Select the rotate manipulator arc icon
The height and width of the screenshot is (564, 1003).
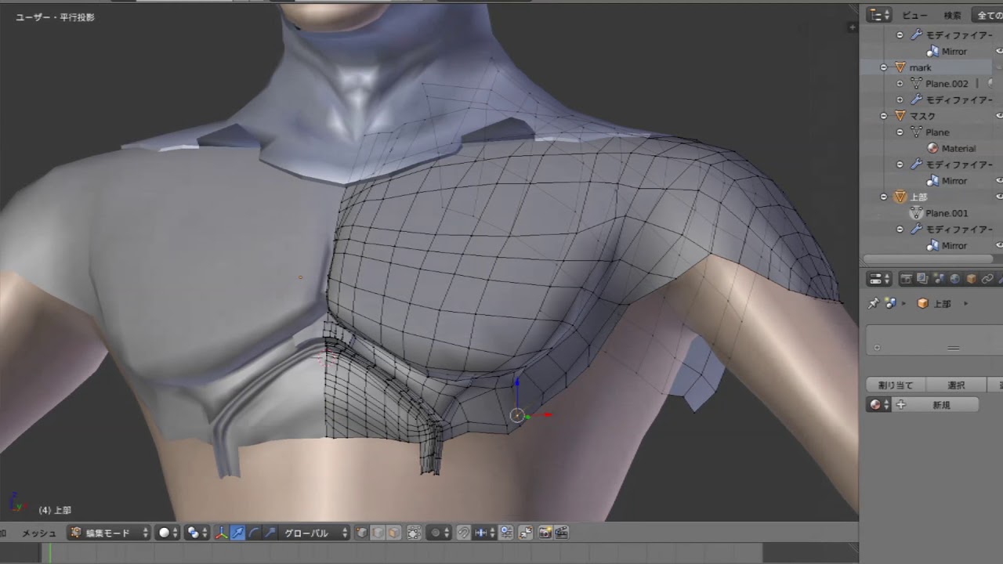click(x=254, y=533)
